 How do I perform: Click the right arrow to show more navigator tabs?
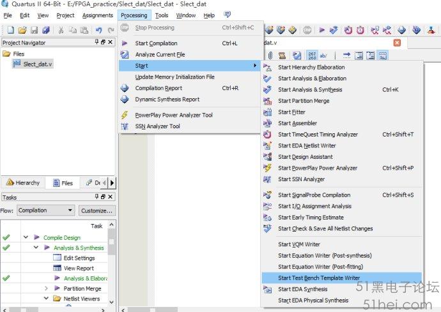pos(112,183)
